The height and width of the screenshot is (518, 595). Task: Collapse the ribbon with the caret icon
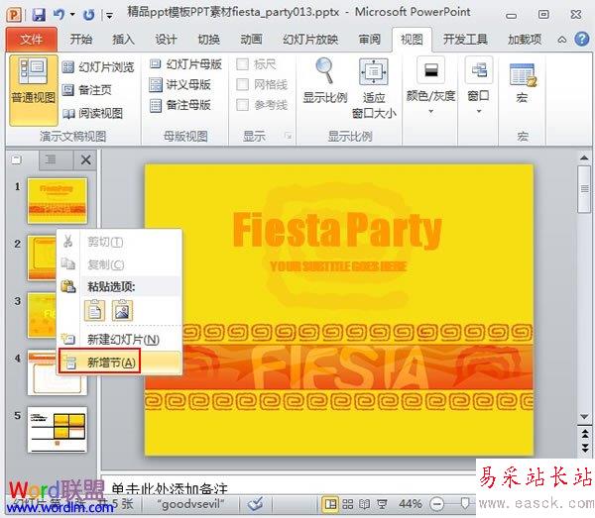pos(562,40)
